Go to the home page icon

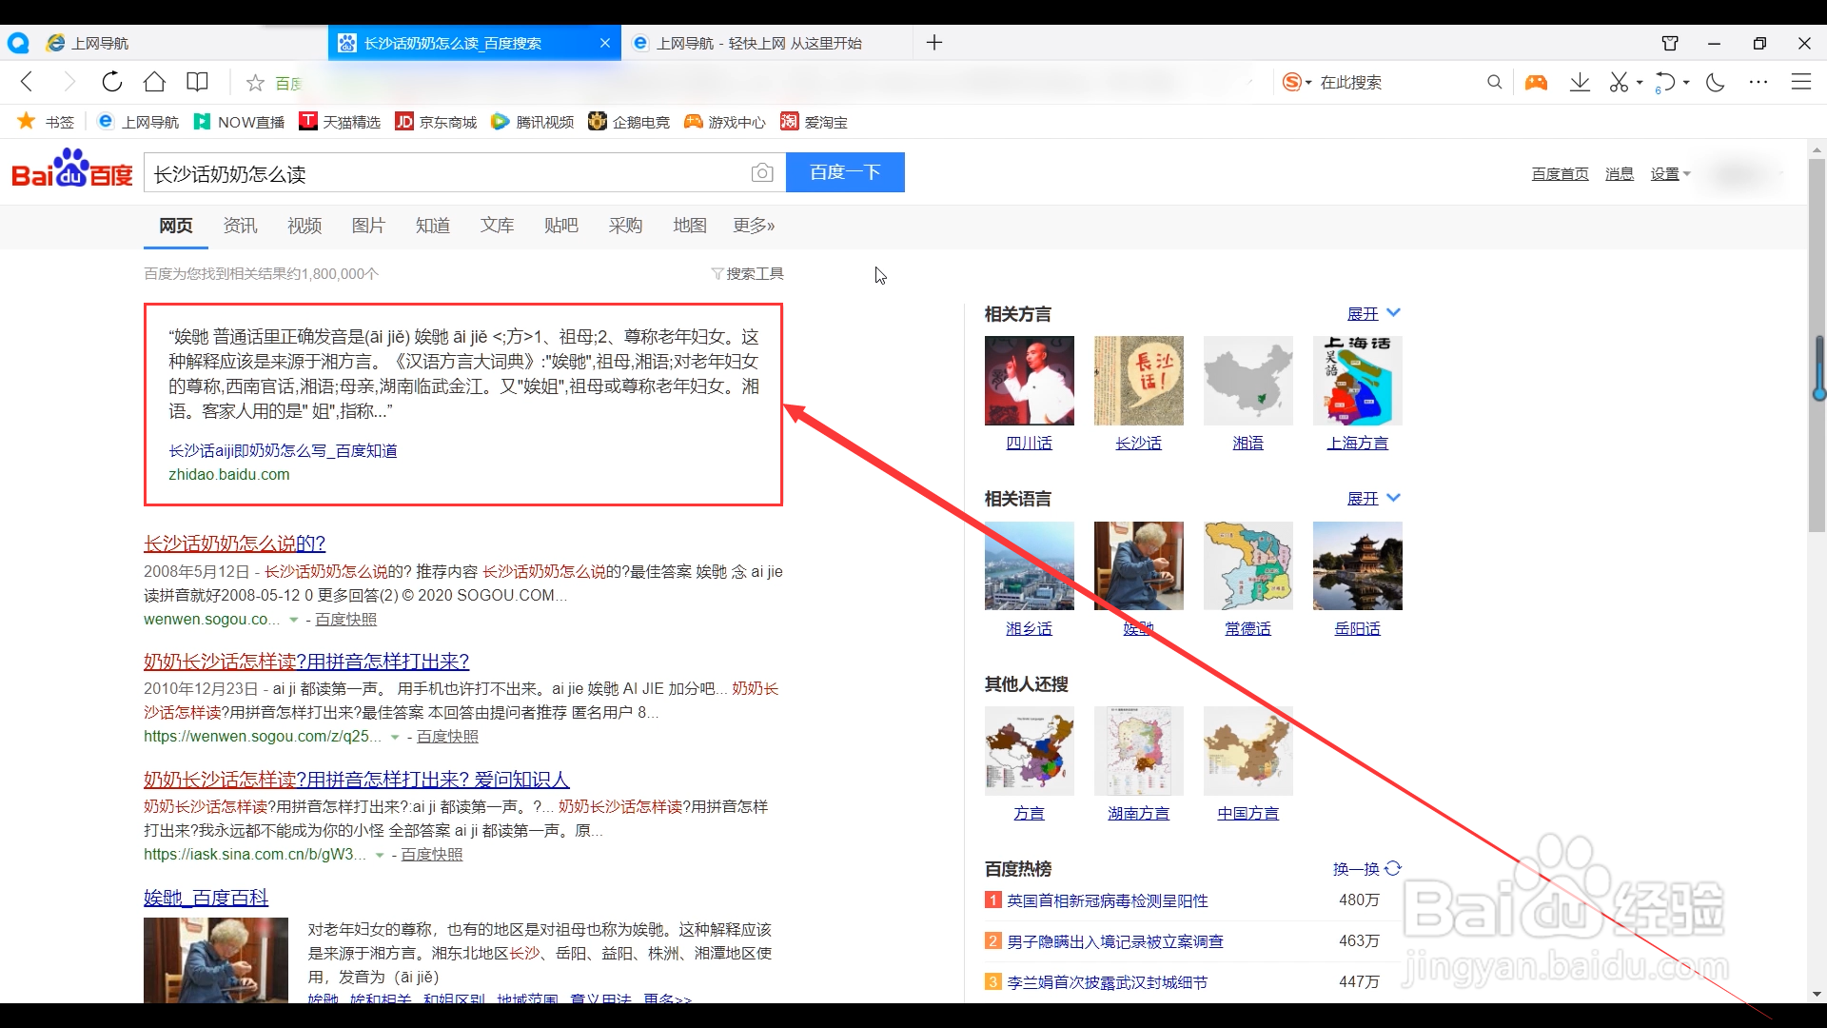tap(154, 82)
